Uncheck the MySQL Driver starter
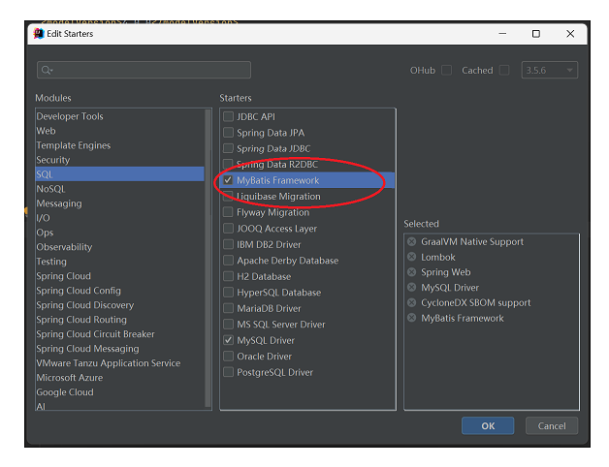The image size is (609, 467). coord(229,340)
